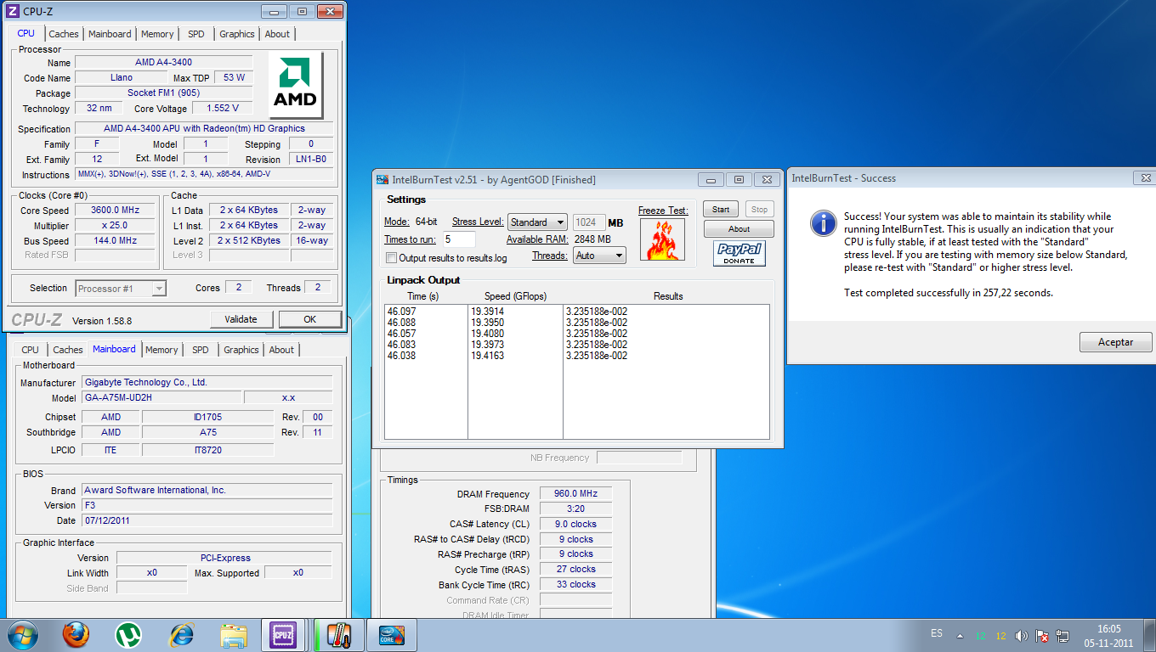
Task: Open SPD tab in the processor CPU-Z window
Action: point(196,34)
